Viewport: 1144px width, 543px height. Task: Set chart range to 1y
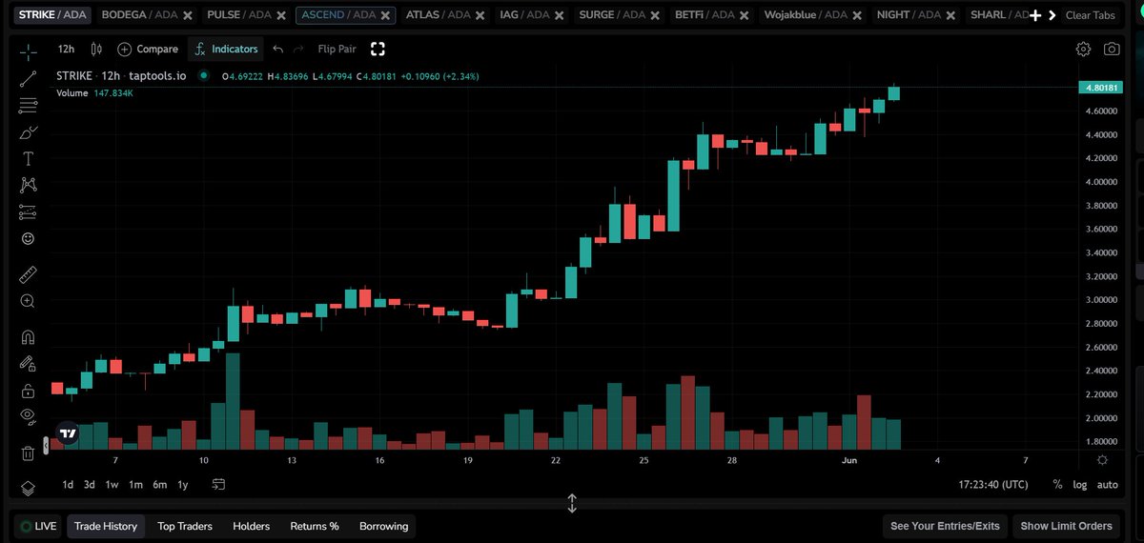click(x=182, y=484)
